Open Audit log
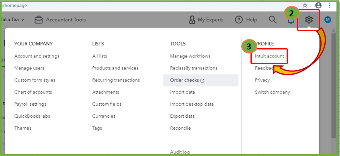 [180, 152]
